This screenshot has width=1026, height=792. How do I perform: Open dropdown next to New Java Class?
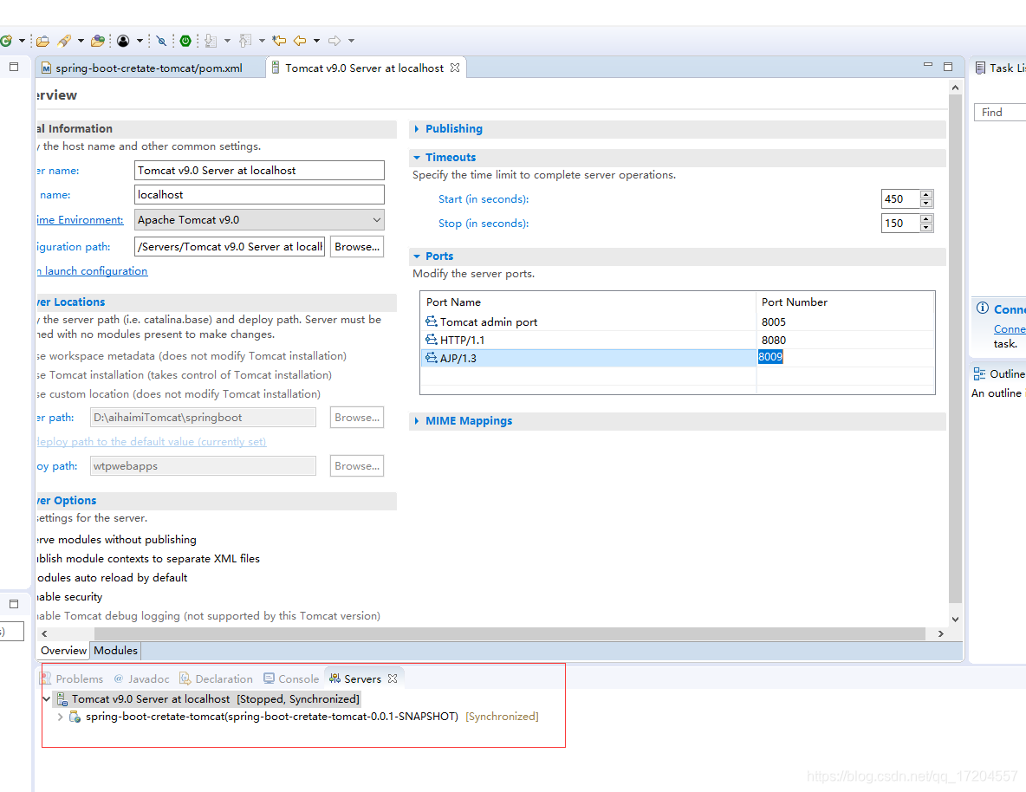coord(22,41)
